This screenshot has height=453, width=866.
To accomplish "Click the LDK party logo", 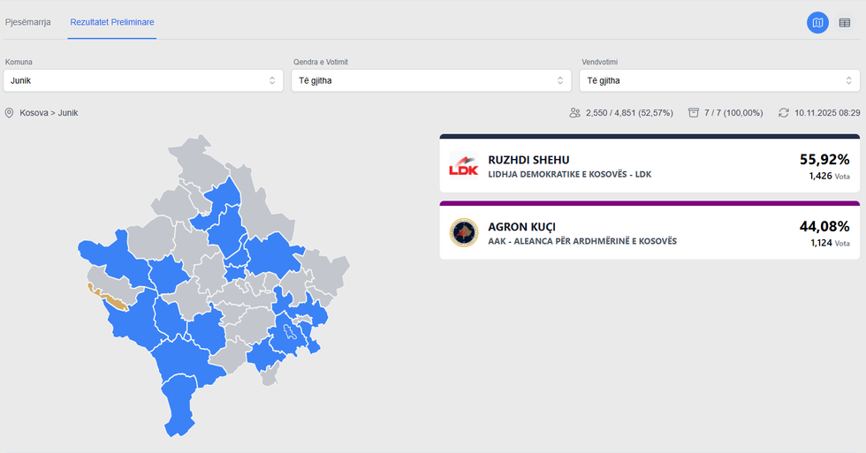I will click(x=464, y=166).
